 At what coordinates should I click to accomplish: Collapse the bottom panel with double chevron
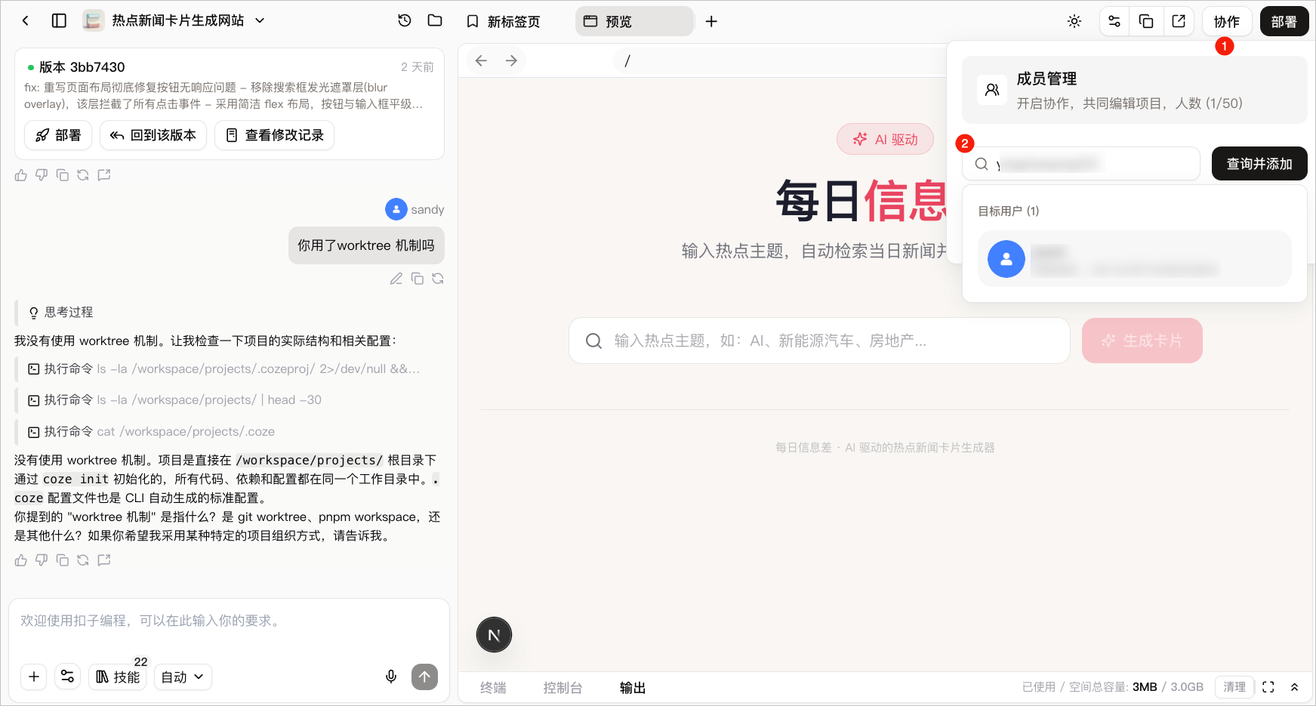point(1294,687)
